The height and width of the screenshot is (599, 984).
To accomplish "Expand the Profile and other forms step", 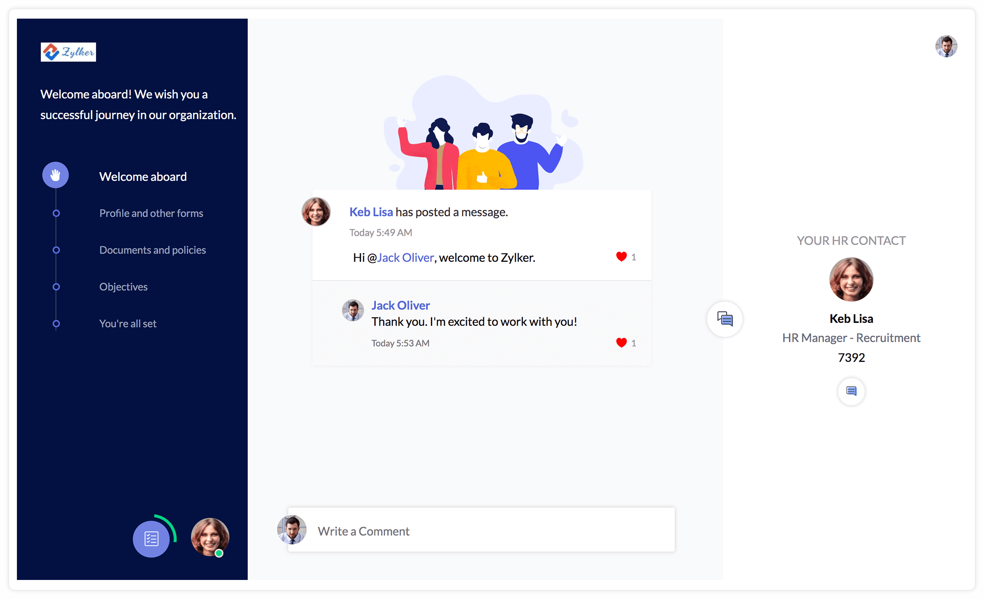I will [x=151, y=213].
